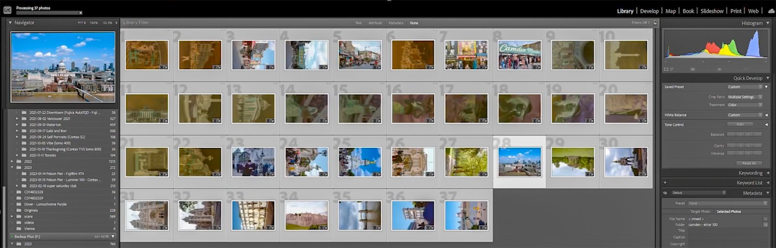Collapse the Backup Plus (F:) volume
The image size is (776, 248).
click(113, 236)
